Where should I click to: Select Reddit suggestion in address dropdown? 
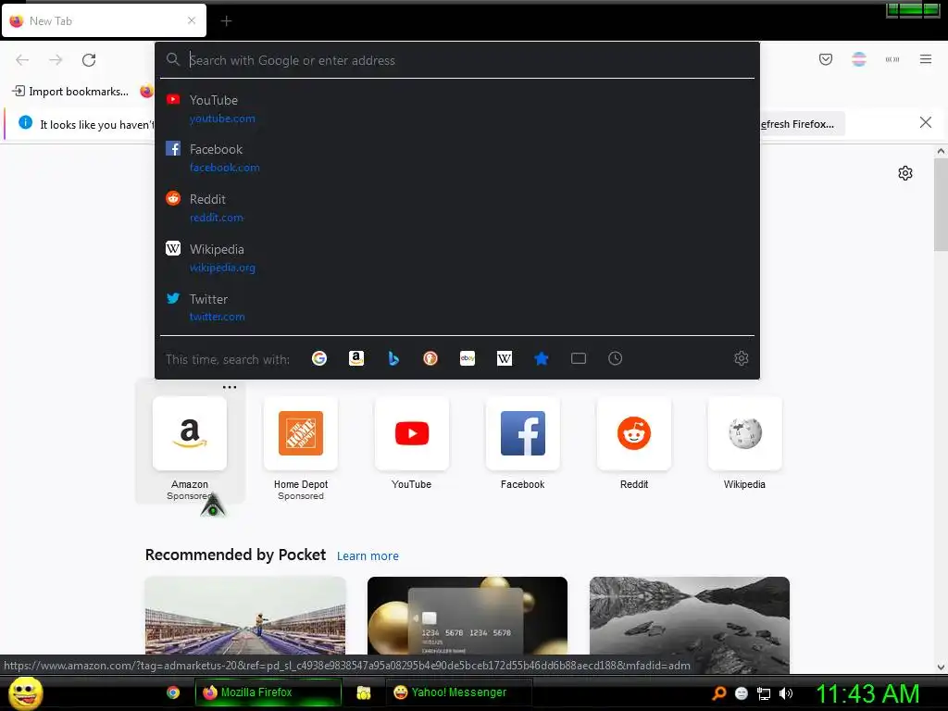tap(457, 208)
